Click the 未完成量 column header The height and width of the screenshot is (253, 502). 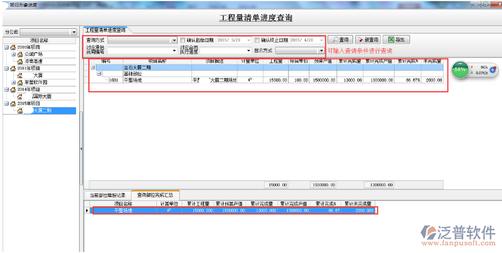(432, 61)
